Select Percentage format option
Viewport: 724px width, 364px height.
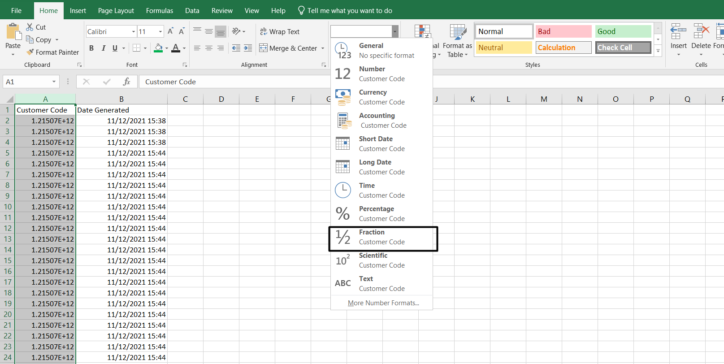pyautogui.click(x=382, y=213)
